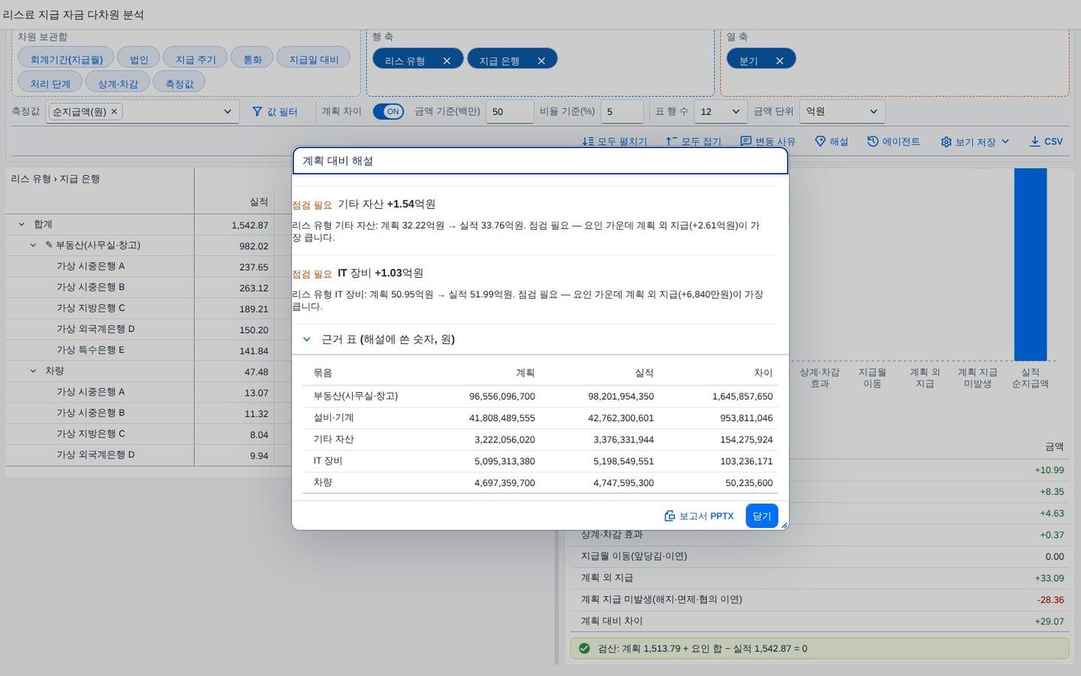Click the 금액 기준(백만) input field
The width and height of the screenshot is (1081, 676).
point(510,111)
